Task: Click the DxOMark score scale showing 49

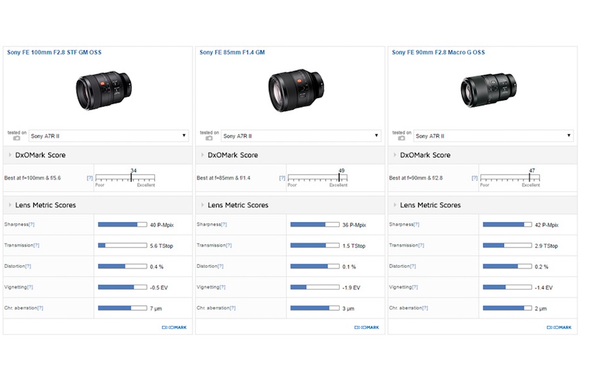Action: tap(317, 178)
